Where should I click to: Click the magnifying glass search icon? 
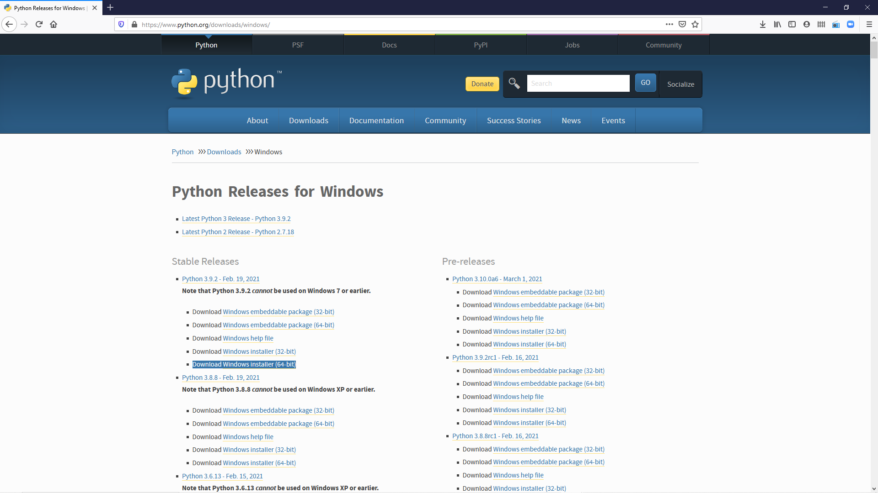(514, 83)
